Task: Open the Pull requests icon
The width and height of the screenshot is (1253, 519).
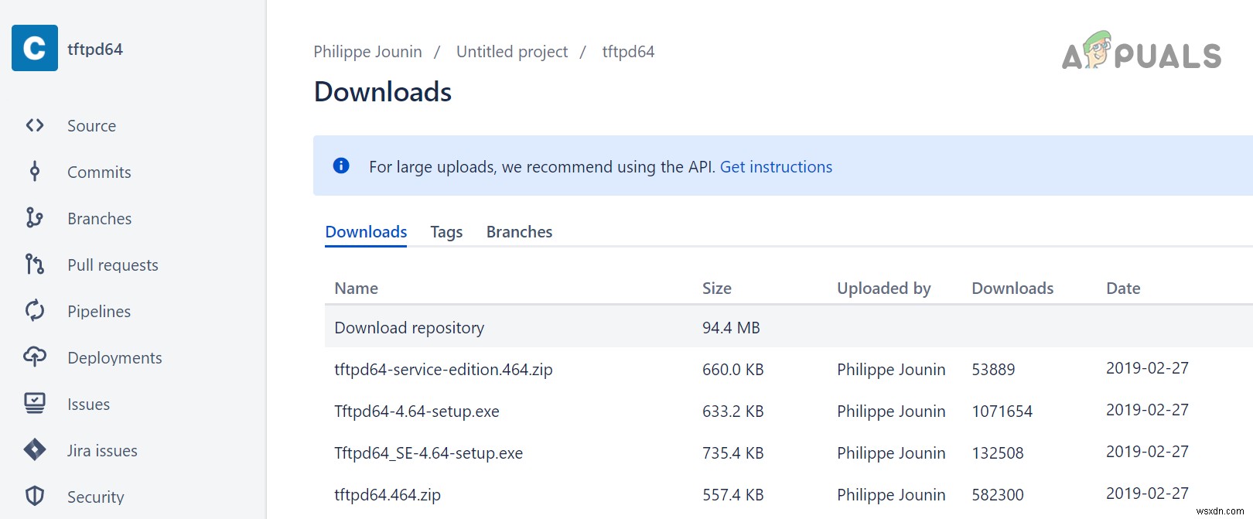Action: point(35,265)
